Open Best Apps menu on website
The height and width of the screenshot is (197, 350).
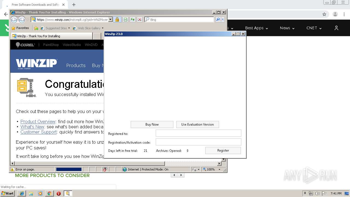pyautogui.click(x=256, y=28)
